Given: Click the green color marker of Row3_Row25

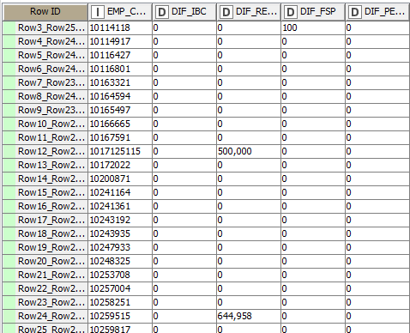Looking at the screenshot, I should coord(9,27).
